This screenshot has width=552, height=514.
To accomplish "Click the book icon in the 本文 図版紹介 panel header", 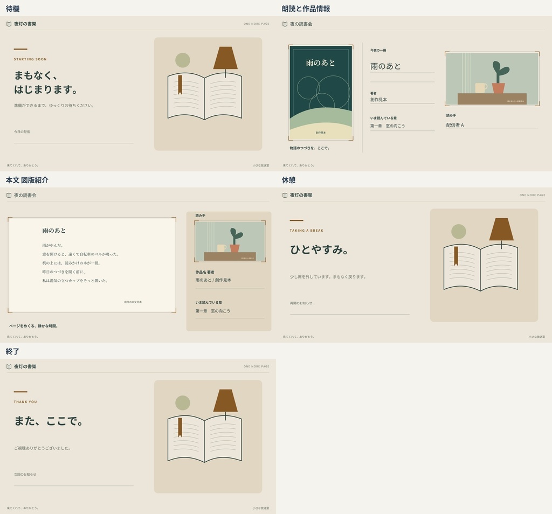I will tap(9, 195).
